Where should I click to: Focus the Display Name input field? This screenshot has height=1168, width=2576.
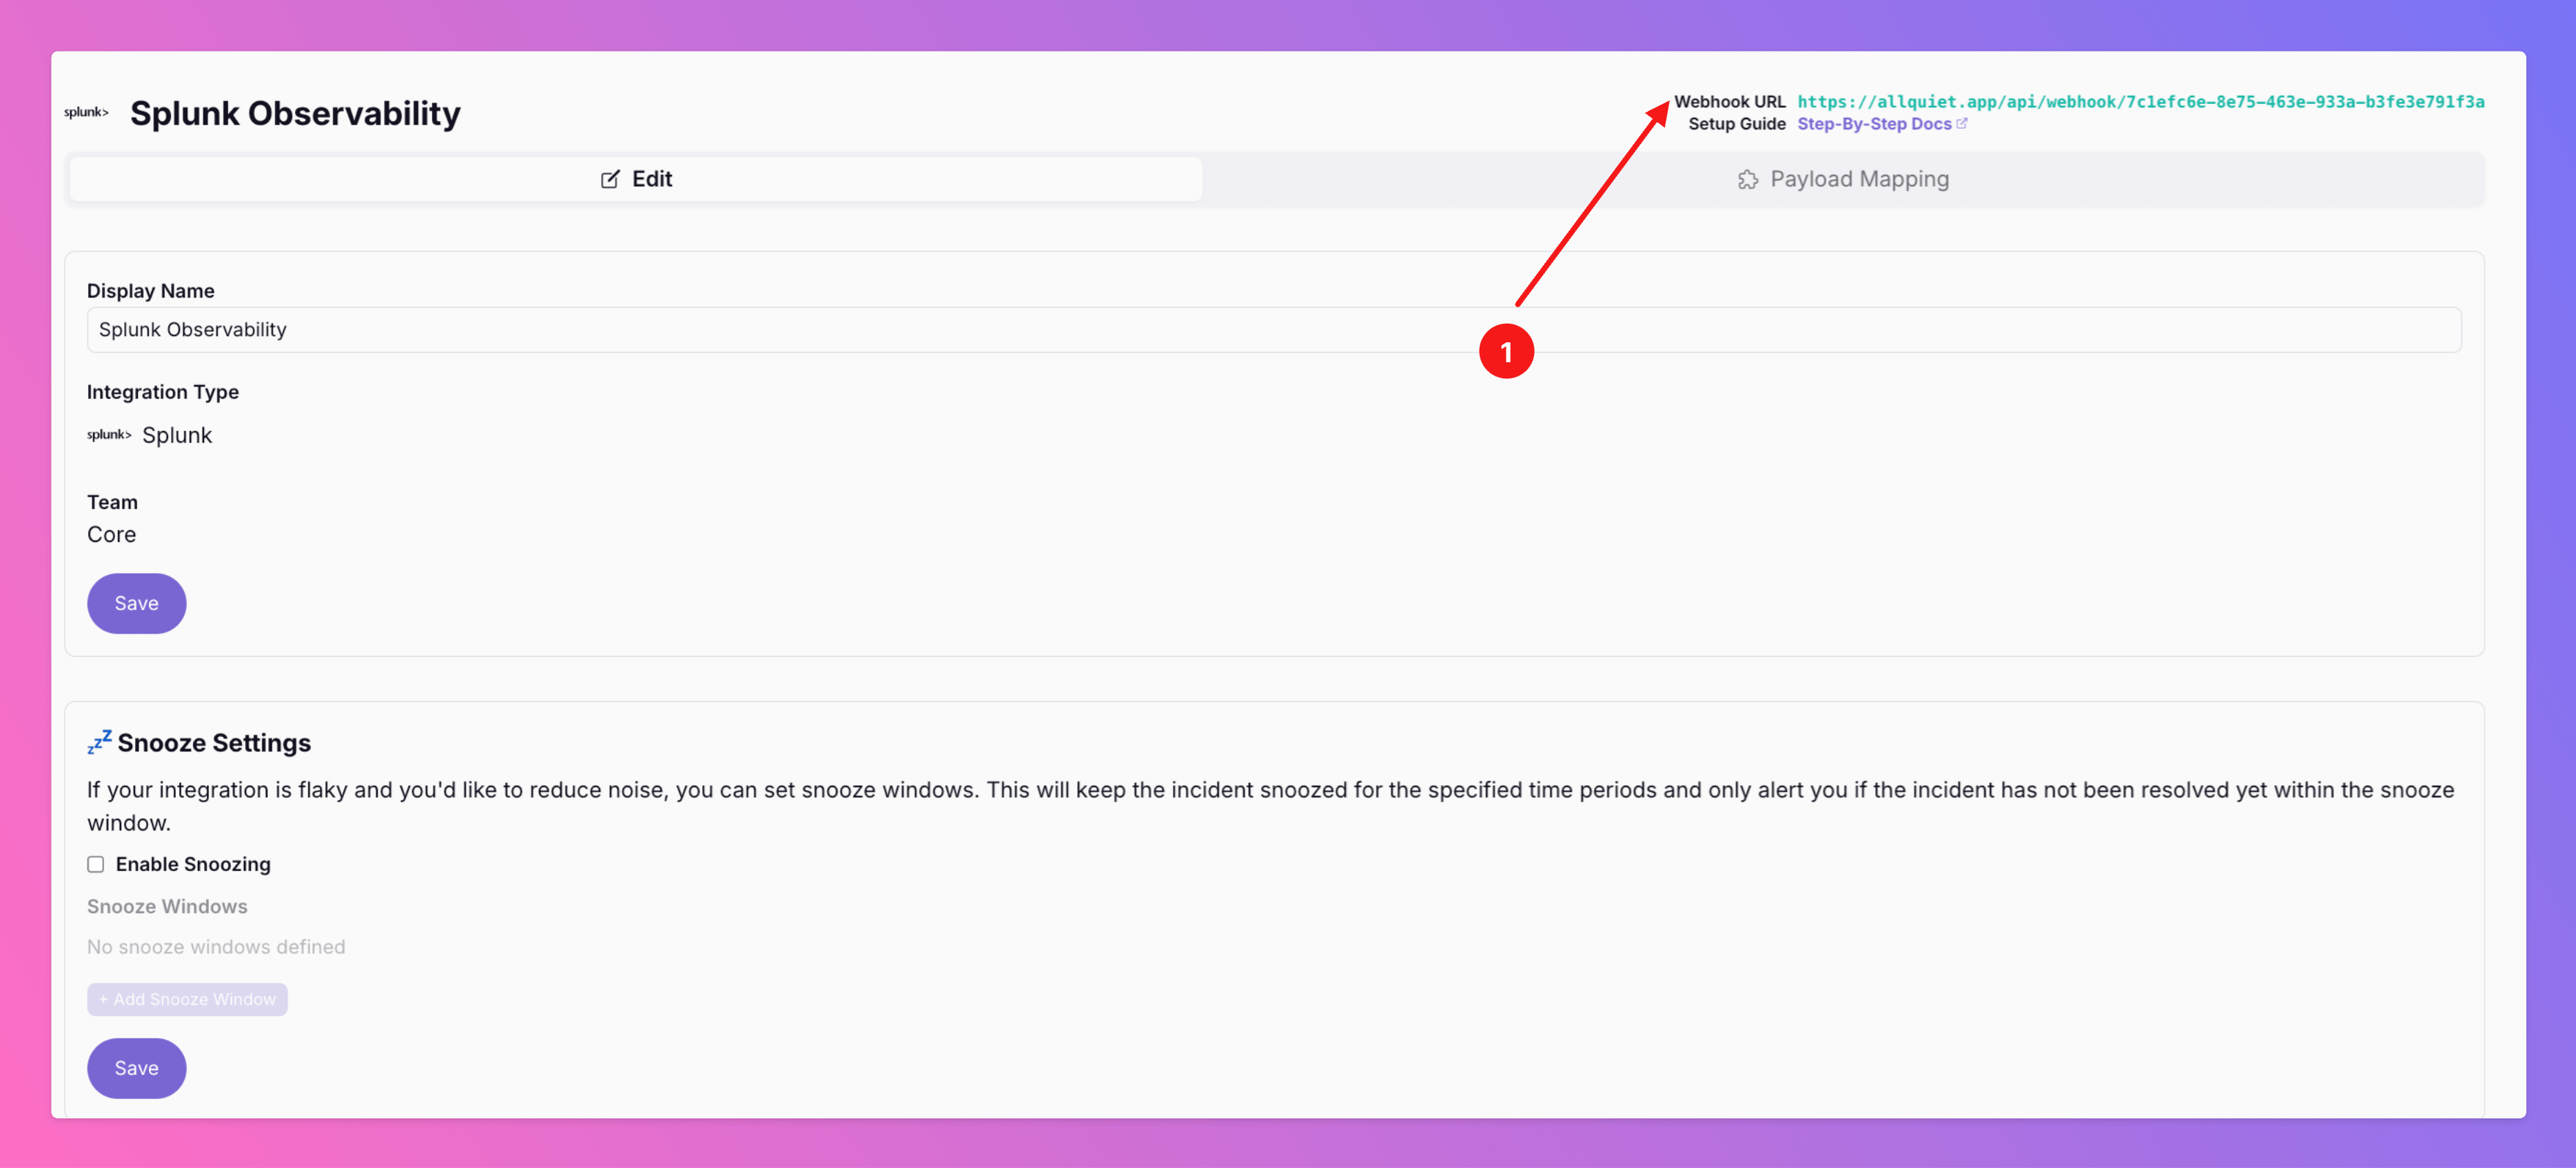[x=1273, y=330]
